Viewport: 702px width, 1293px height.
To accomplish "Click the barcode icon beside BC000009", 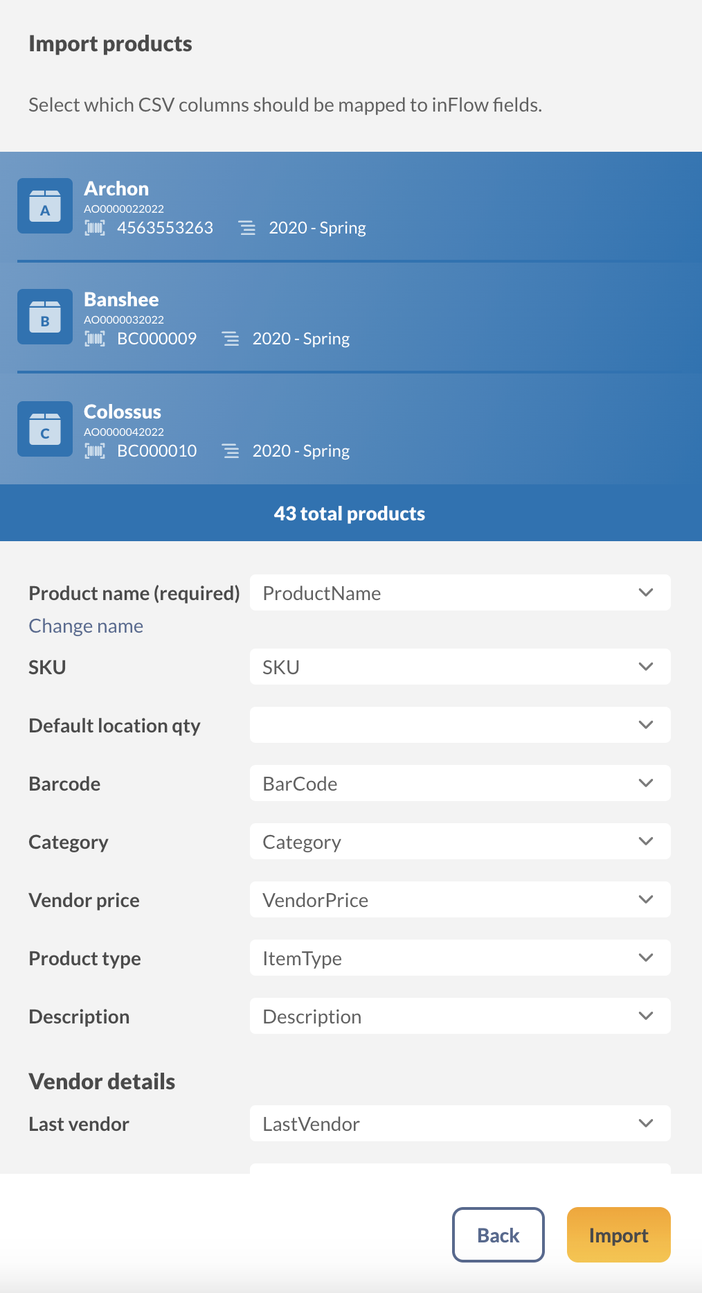I will point(95,339).
